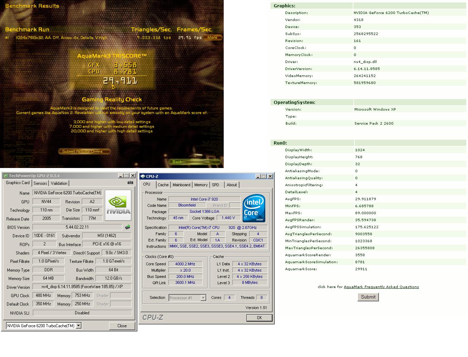Image resolution: width=468 pixels, height=357 pixels.
Task: Click the Memory Size value 64 MB
Action: [x=48, y=278]
